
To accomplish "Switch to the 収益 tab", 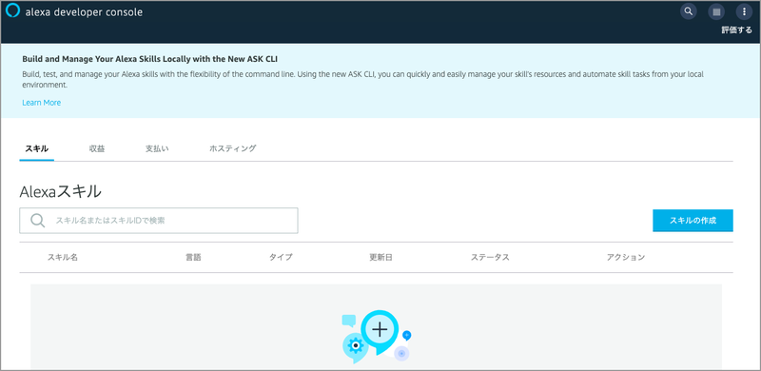I will click(97, 148).
